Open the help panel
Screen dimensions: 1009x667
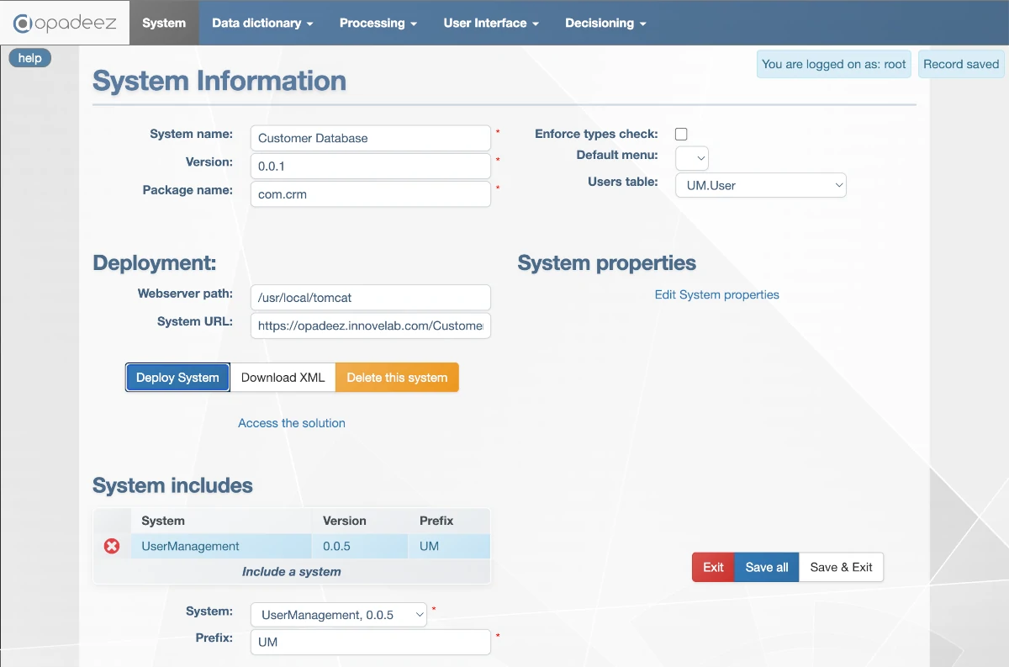tap(29, 57)
